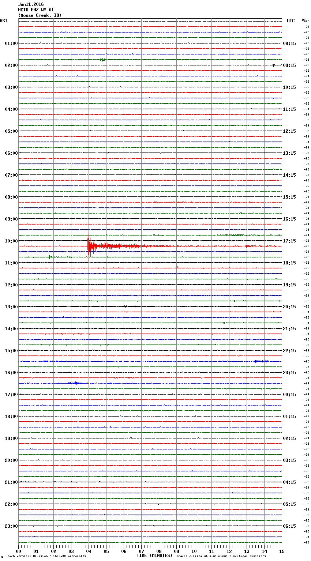Click the blue burst on the 16:30 trace
This screenshot has width=311, height=561.
(x=76, y=383)
